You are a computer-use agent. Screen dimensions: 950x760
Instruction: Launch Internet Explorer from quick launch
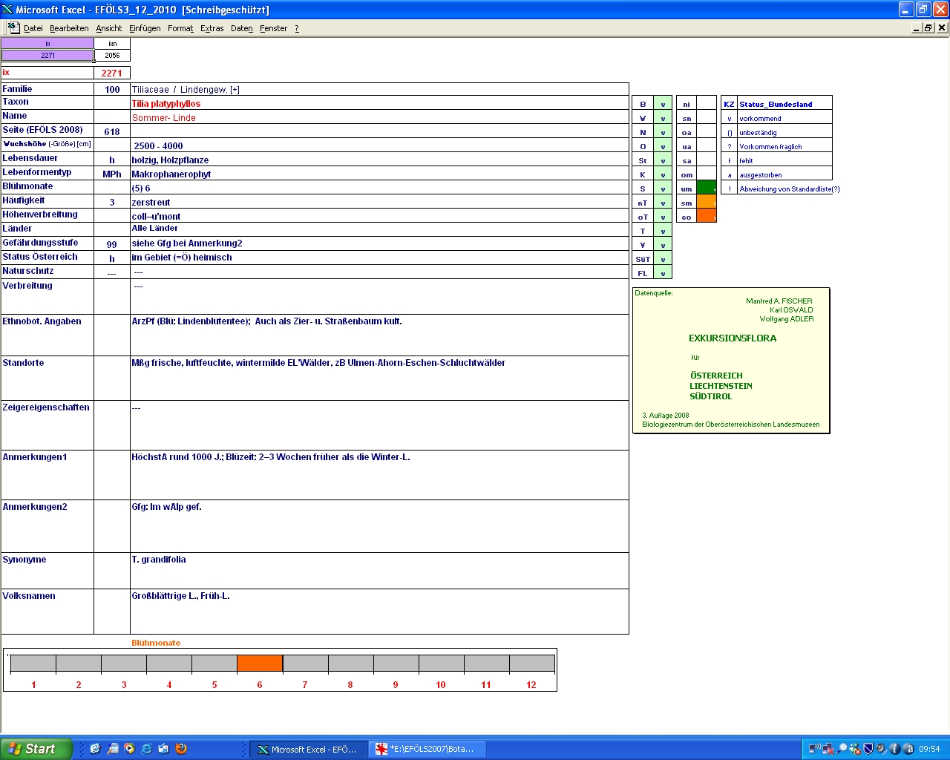pos(146,749)
